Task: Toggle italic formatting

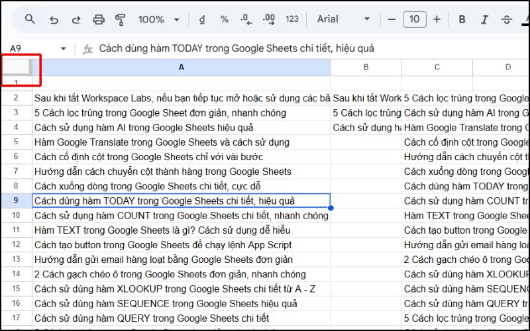Action: (485, 19)
